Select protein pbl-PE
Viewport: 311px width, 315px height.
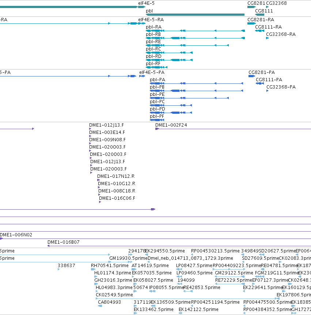[189, 98]
